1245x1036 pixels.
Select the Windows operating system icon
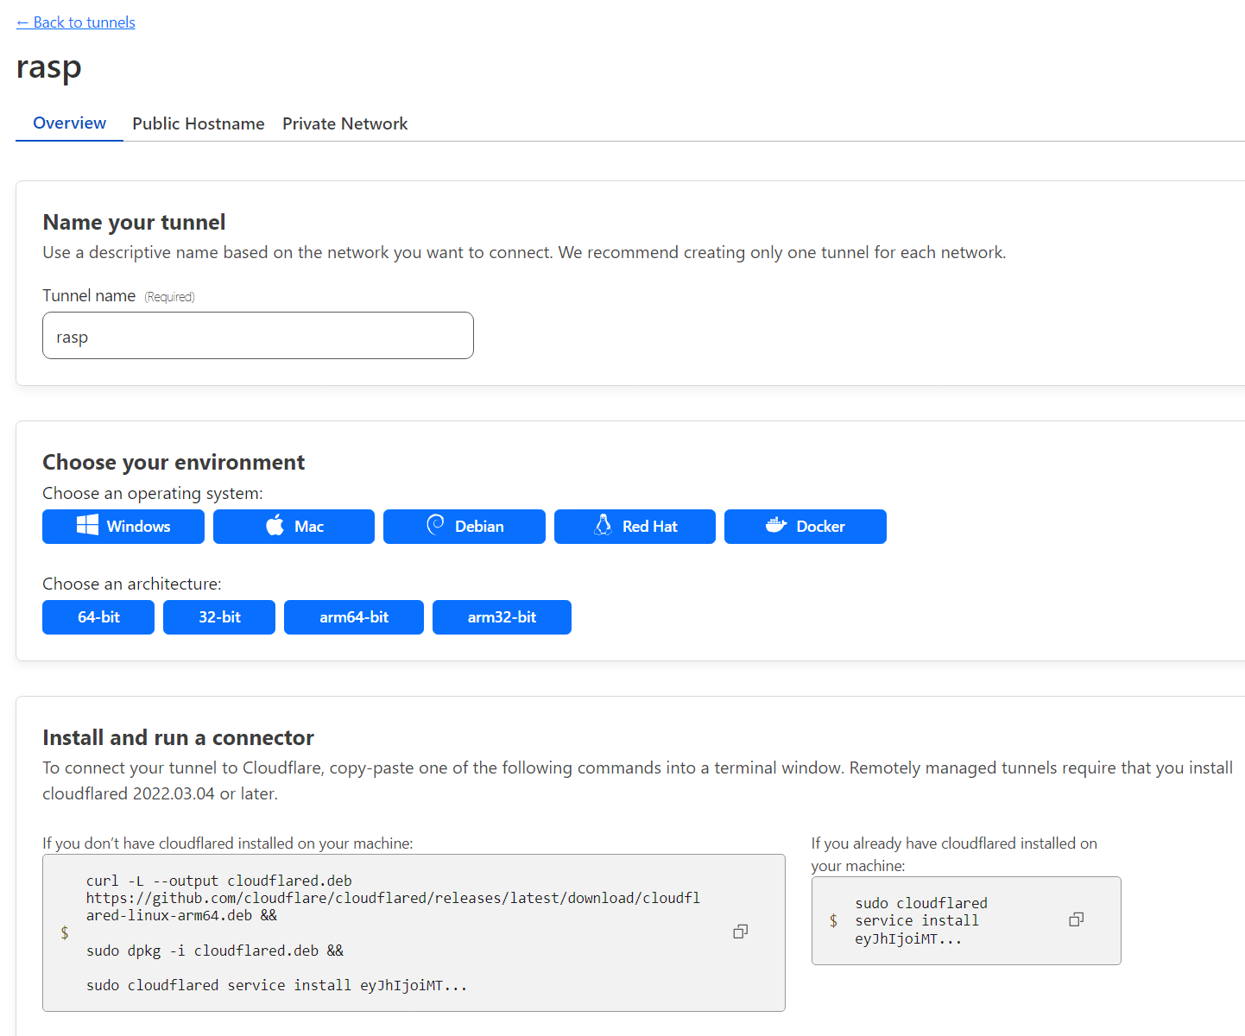point(87,526)
